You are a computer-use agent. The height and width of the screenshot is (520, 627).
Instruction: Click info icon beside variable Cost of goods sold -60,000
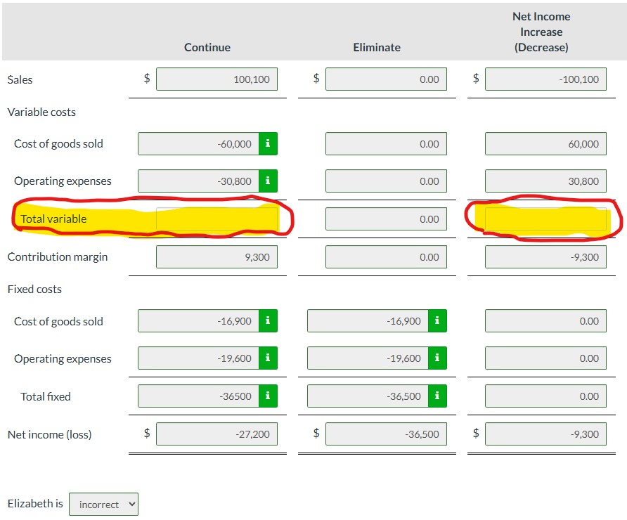click(x=268, y=143)
